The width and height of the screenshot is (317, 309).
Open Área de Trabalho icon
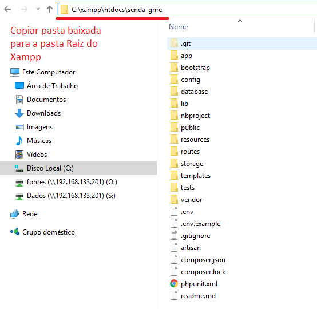[x=19, y=86]
